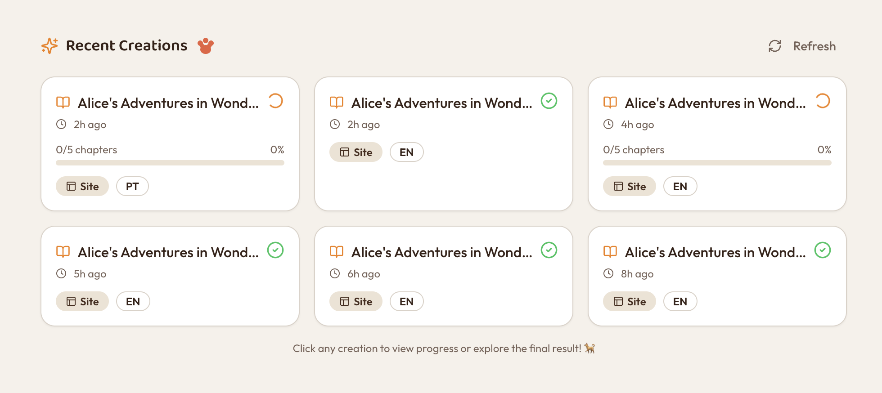This screenshot has width=882, height=393.
Task: Open the Alice's Adventures title on 5h ago card
Action: tap(168, 252)
